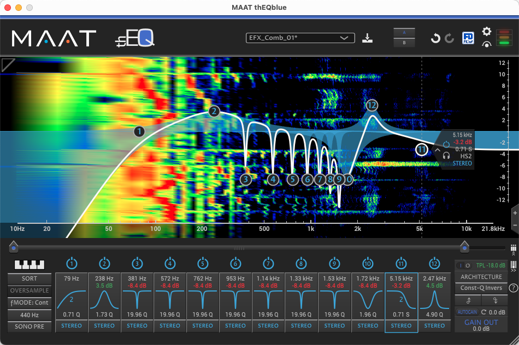Disable band 6 using its power button
Viewport: 519px width, 345px height.
click(235, 264)
